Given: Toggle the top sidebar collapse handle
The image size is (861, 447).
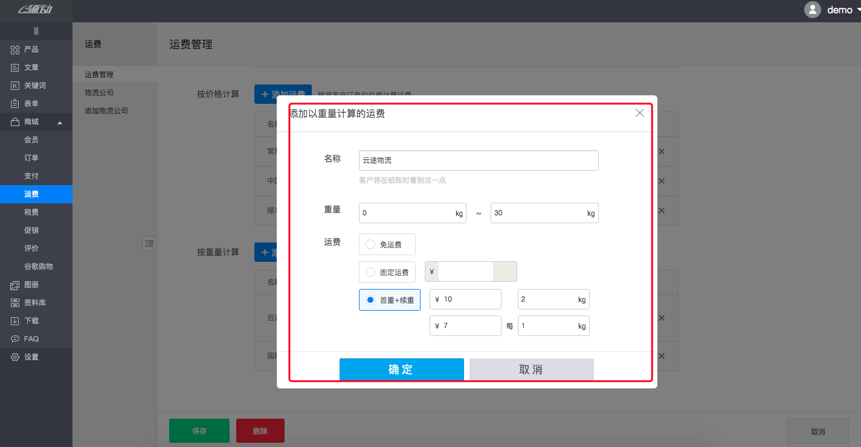Looking at the screenshot, I should coord(36,31).
